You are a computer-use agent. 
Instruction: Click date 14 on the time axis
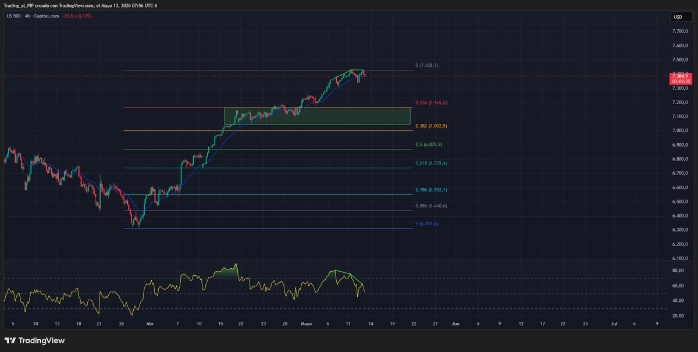370,323
